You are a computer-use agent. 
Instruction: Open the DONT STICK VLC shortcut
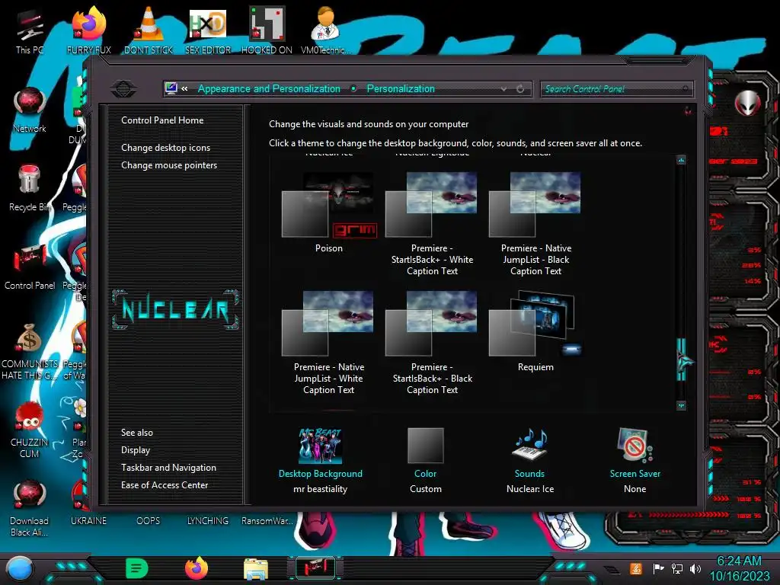[x=149, y=30]
